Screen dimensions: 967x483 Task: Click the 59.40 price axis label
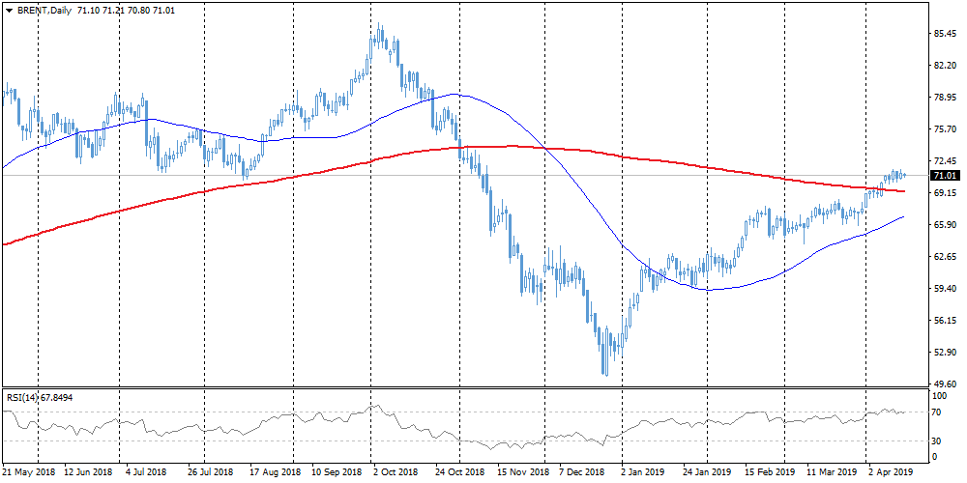[945, 288]
